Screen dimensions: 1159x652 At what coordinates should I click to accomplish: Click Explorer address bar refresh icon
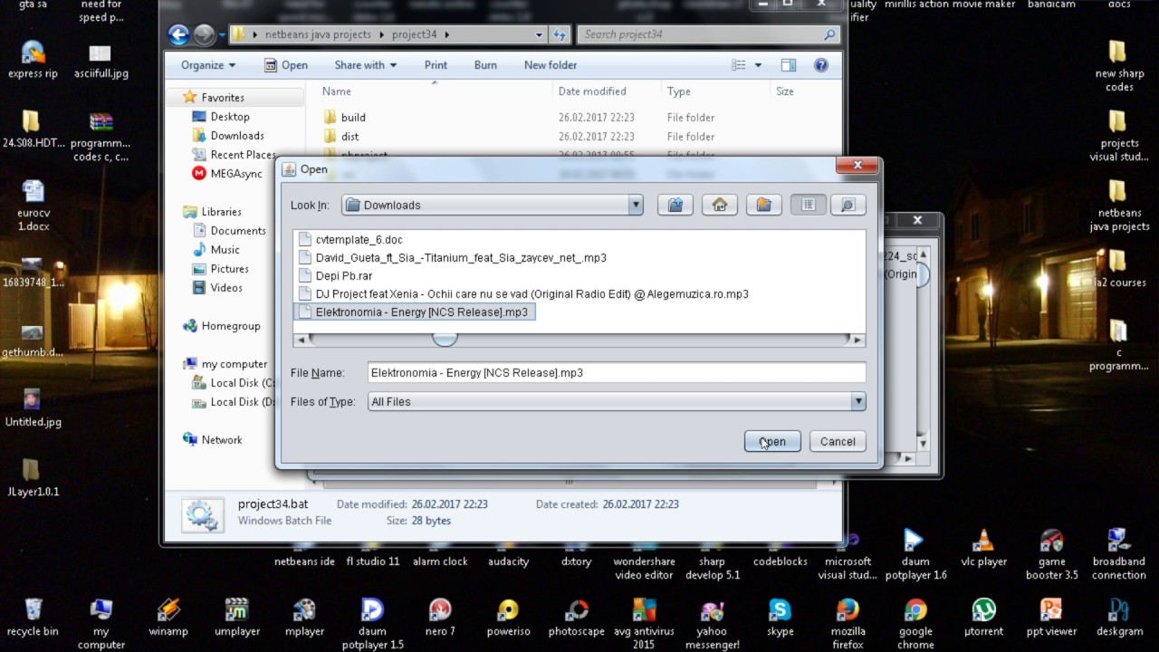559,34
